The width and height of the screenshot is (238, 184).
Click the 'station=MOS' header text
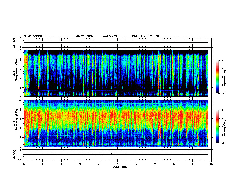[x=112, y=36]
